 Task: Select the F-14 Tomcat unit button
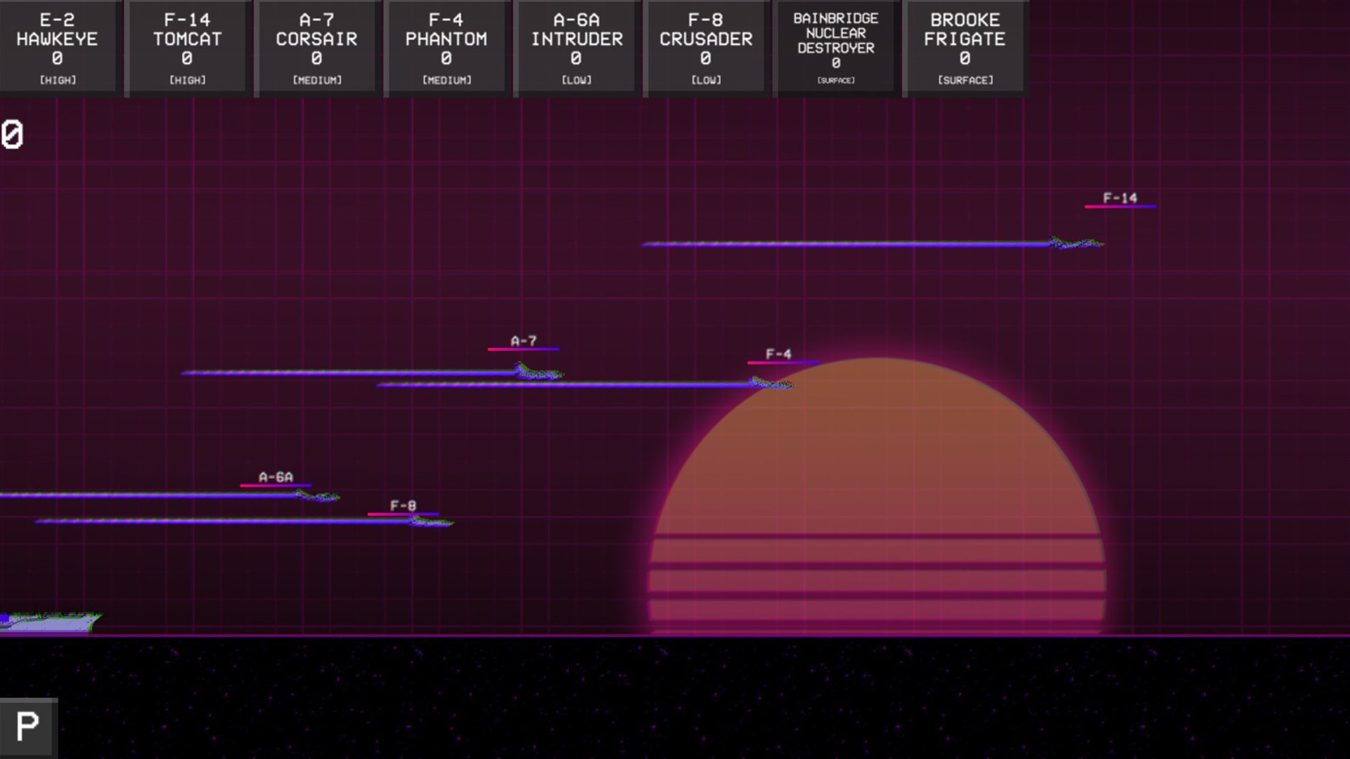[x=187, y=48]
